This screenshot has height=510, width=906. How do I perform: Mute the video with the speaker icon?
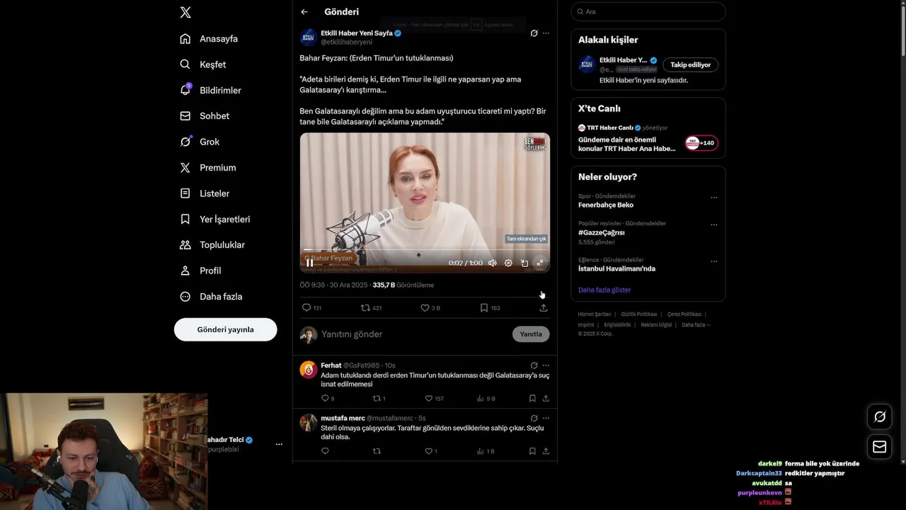click(492, 263)
